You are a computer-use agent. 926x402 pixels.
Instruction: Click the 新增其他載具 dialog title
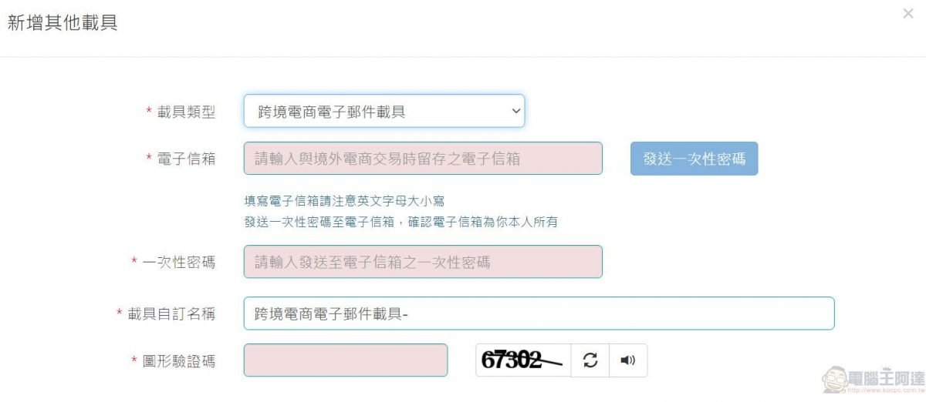coord(63,23)
